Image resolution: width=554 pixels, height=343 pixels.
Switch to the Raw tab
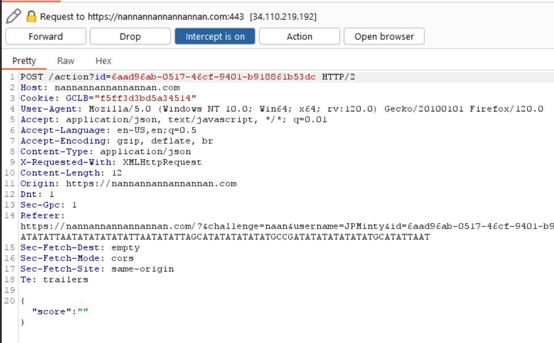tap(65, 61)
